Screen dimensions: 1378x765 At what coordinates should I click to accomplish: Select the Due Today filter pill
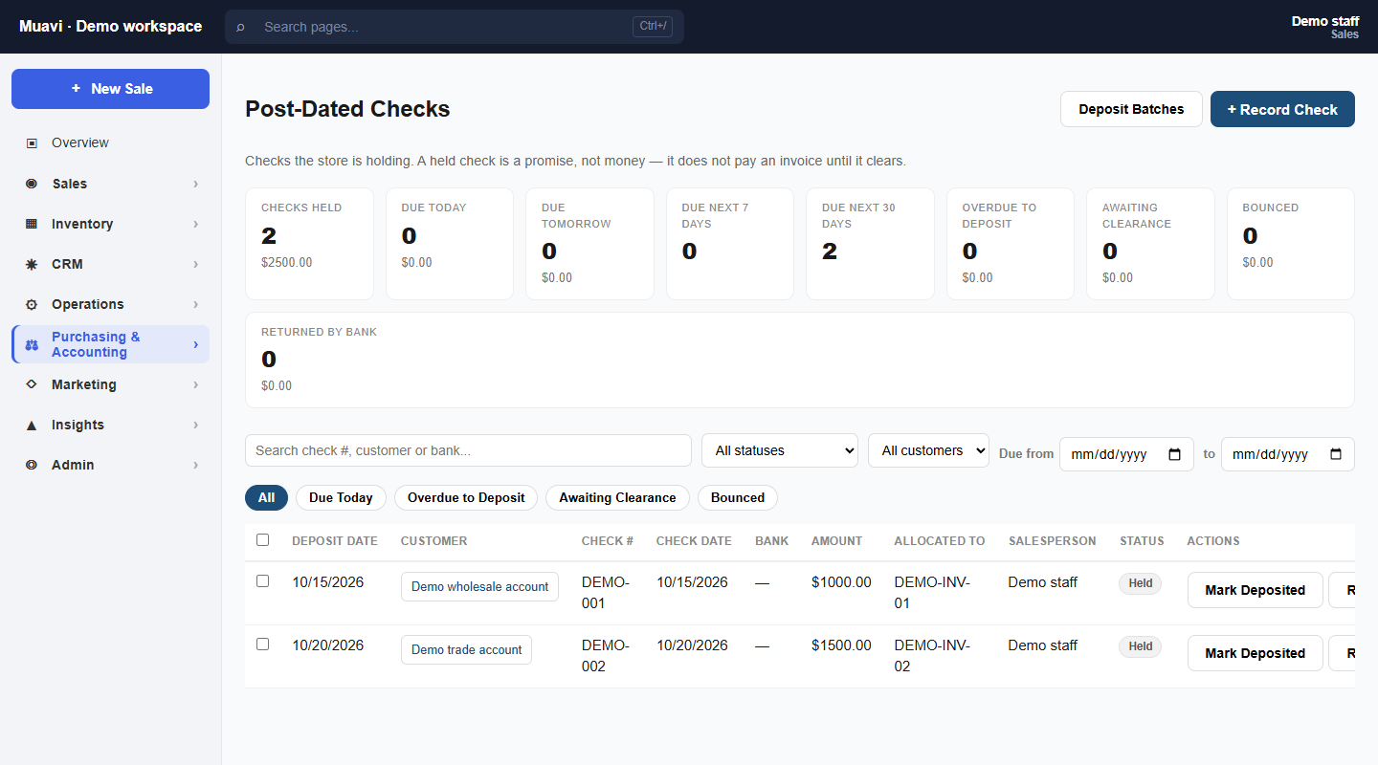pos(341,497)
